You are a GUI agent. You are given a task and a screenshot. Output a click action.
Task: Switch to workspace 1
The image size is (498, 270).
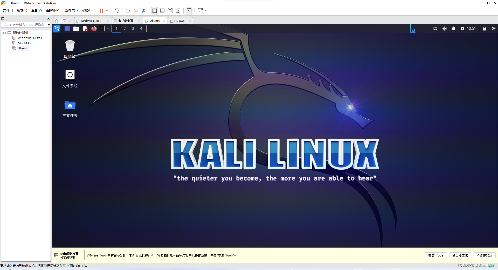116,29
